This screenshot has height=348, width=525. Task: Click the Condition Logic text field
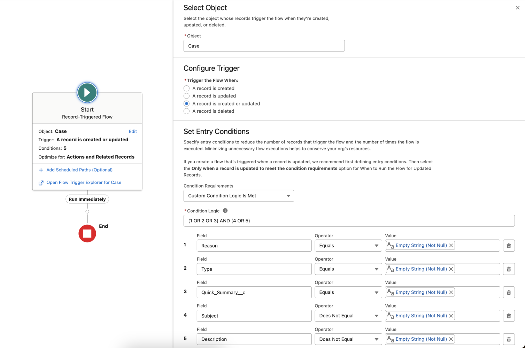[x=348, y=220]
